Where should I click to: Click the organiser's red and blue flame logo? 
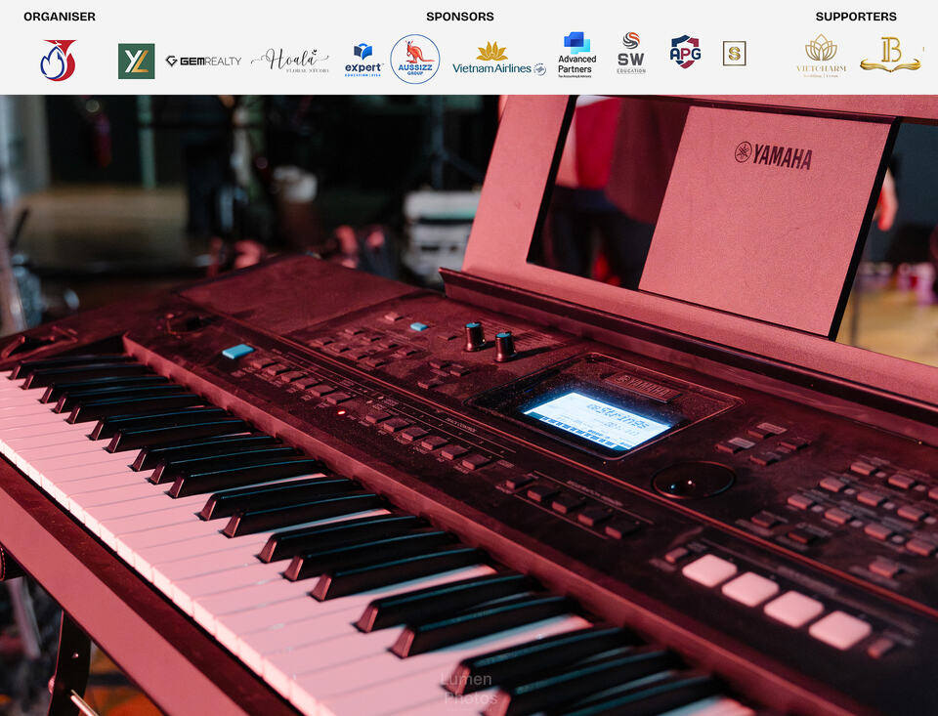tap(58, 60)
